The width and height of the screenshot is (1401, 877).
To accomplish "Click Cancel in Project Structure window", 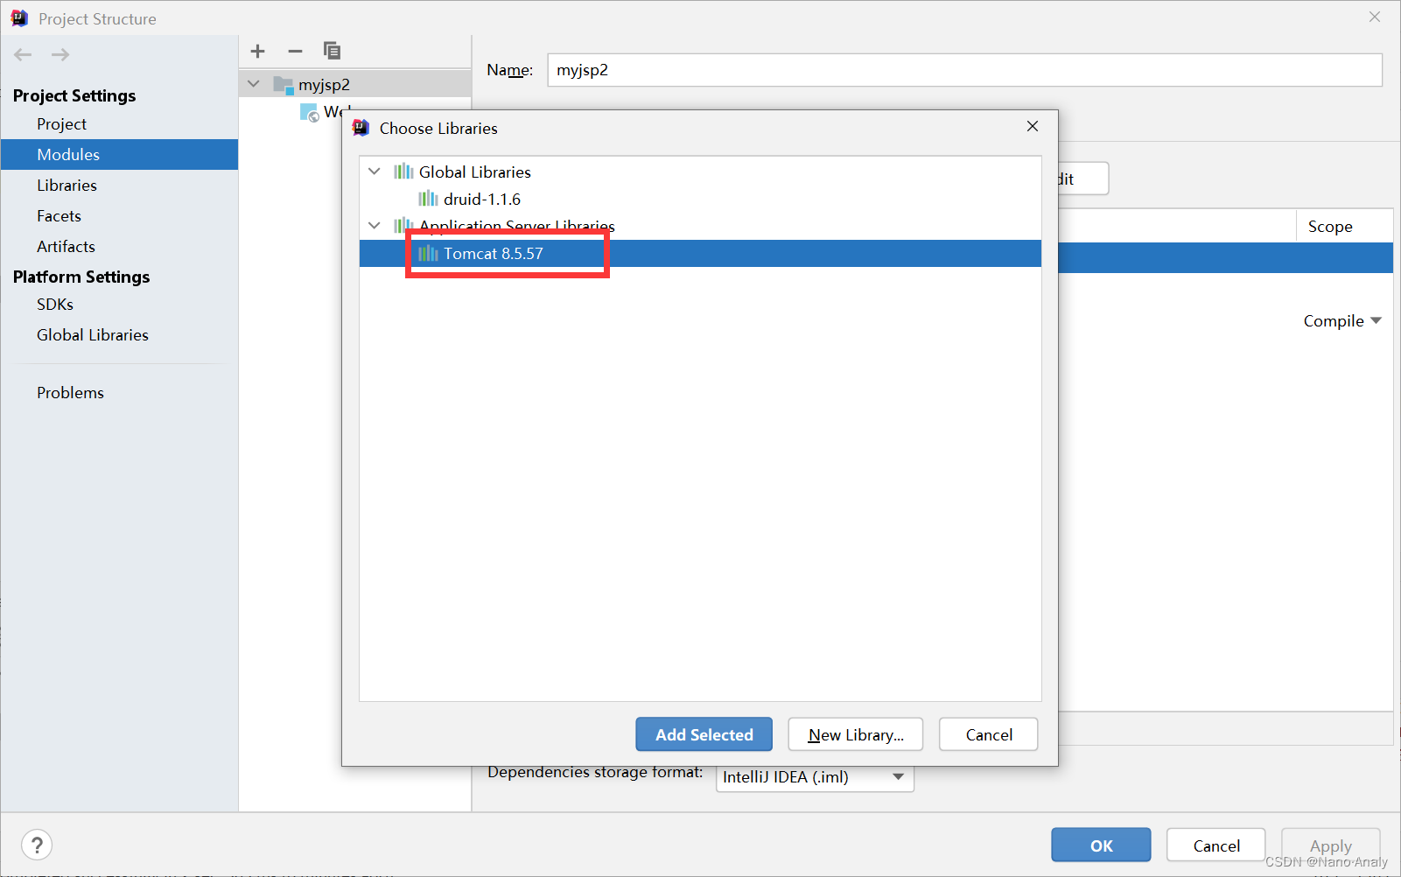I will click(x=1215, y=845).
